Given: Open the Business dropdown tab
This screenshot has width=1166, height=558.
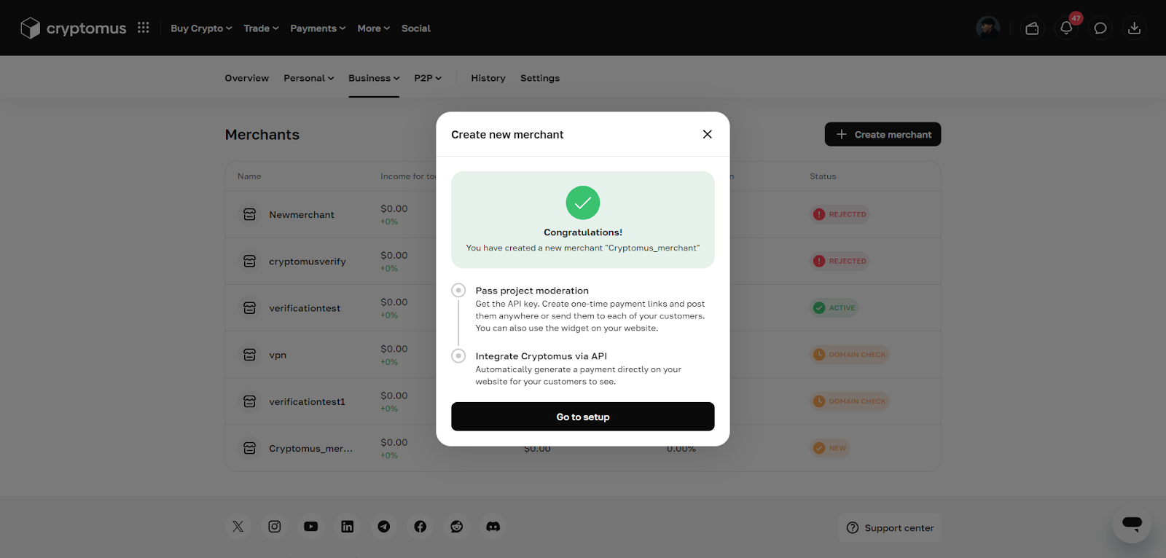Looking at the screenshot, I should point(374,78).
